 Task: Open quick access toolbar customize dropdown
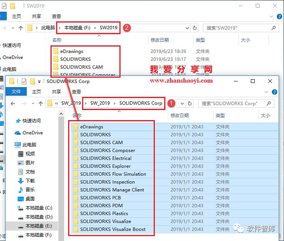coord(39,82)
